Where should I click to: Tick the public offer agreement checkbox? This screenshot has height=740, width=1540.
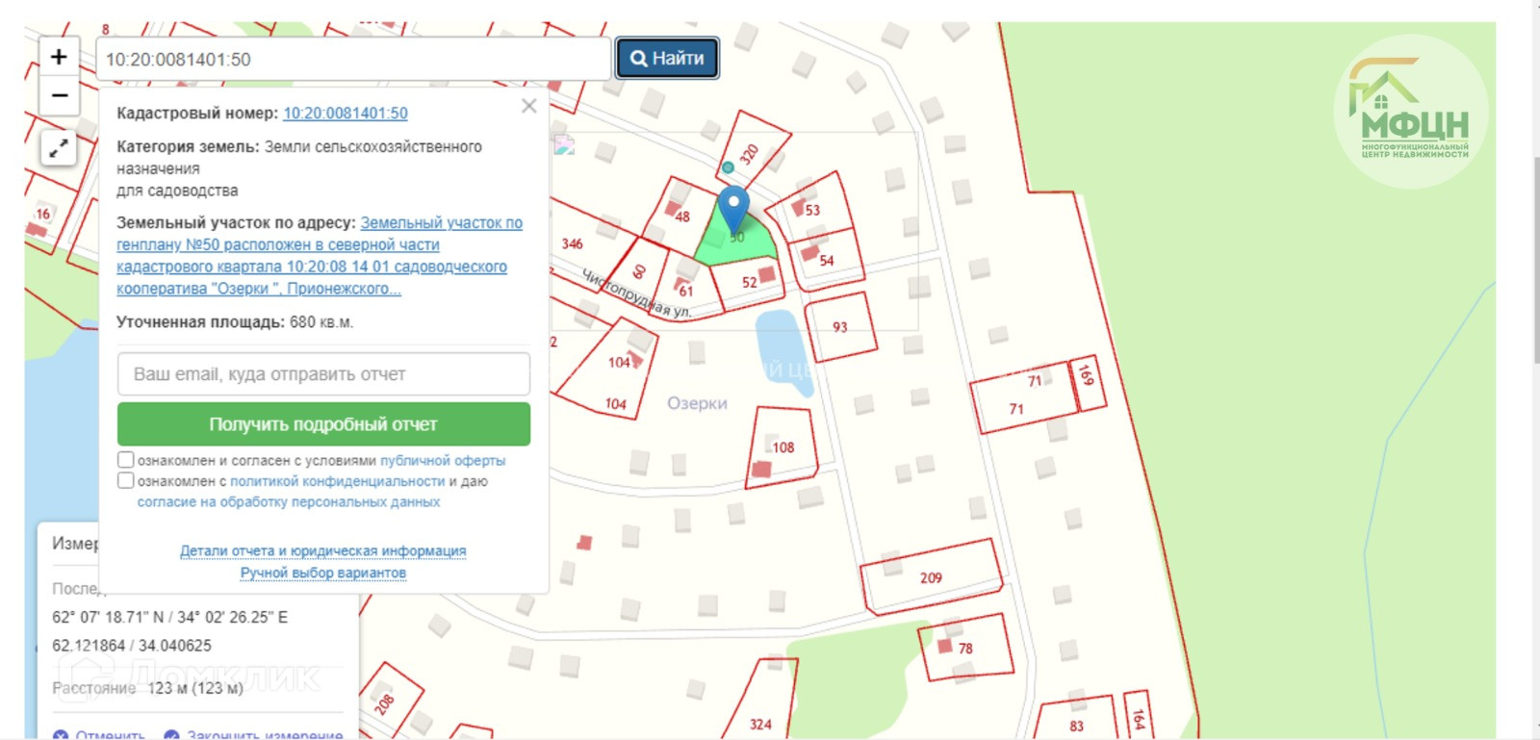pyautogui.click(x=125, y=460)
